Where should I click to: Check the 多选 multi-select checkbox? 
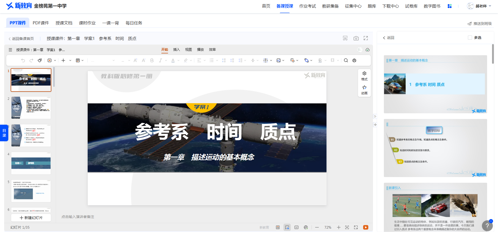tap(470, 38)
